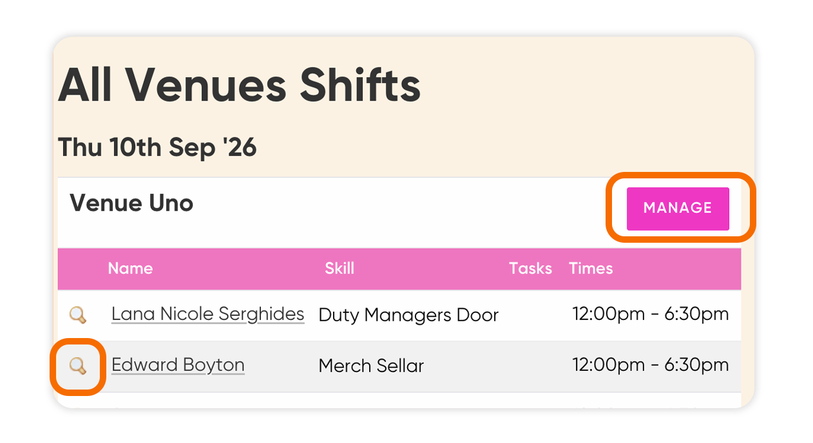Click the magnifier icon beside Lana Nicole Serghides

pyautogui.click(x=78, y=315)
